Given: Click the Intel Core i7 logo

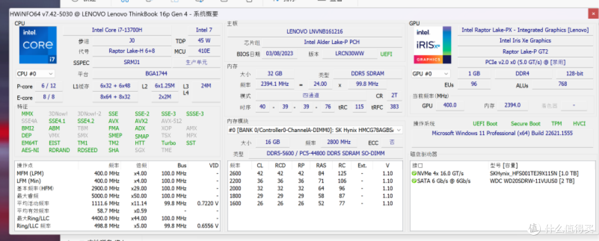Looking at the screenshot, I should [38, 45].
